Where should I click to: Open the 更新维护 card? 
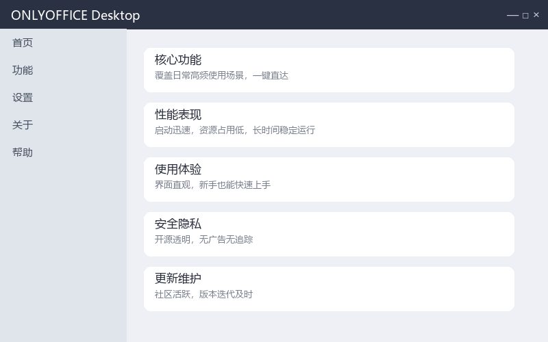[329, 289]
